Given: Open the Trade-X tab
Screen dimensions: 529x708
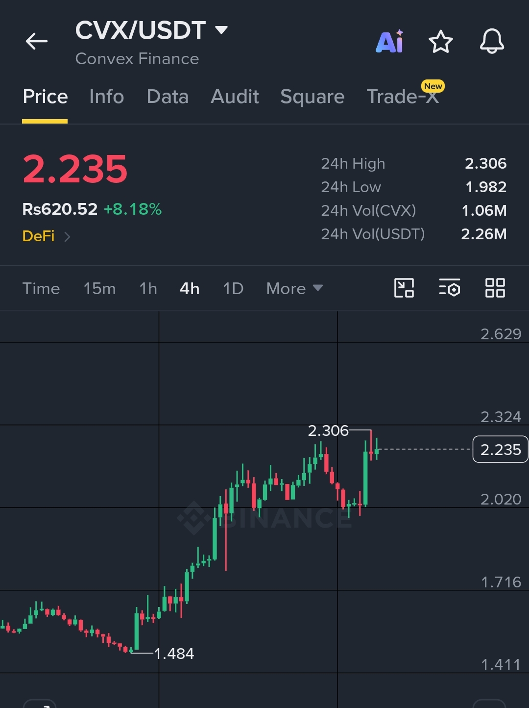Looking at the screenshot, I should (403, 97).
